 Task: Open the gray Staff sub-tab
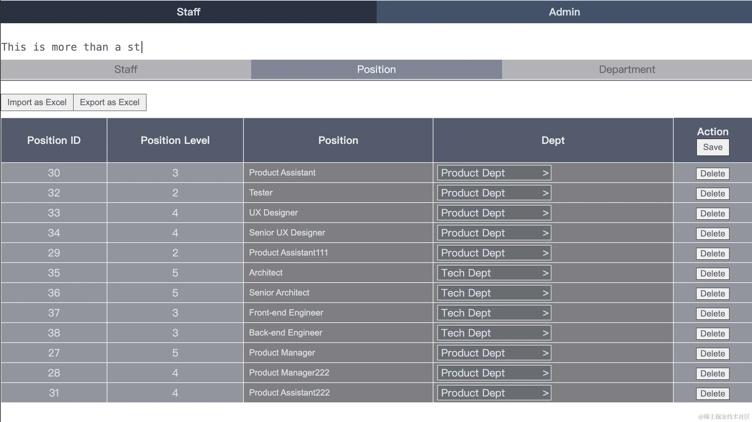pos(126,69)
